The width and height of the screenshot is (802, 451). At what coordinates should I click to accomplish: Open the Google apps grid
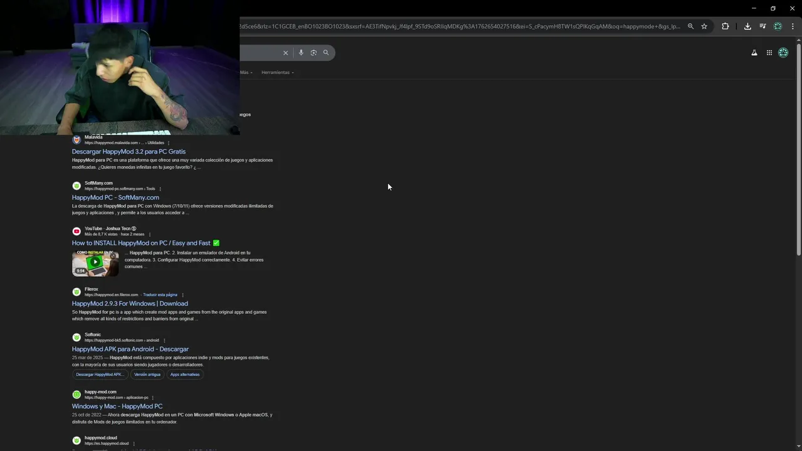pos(769,53)
